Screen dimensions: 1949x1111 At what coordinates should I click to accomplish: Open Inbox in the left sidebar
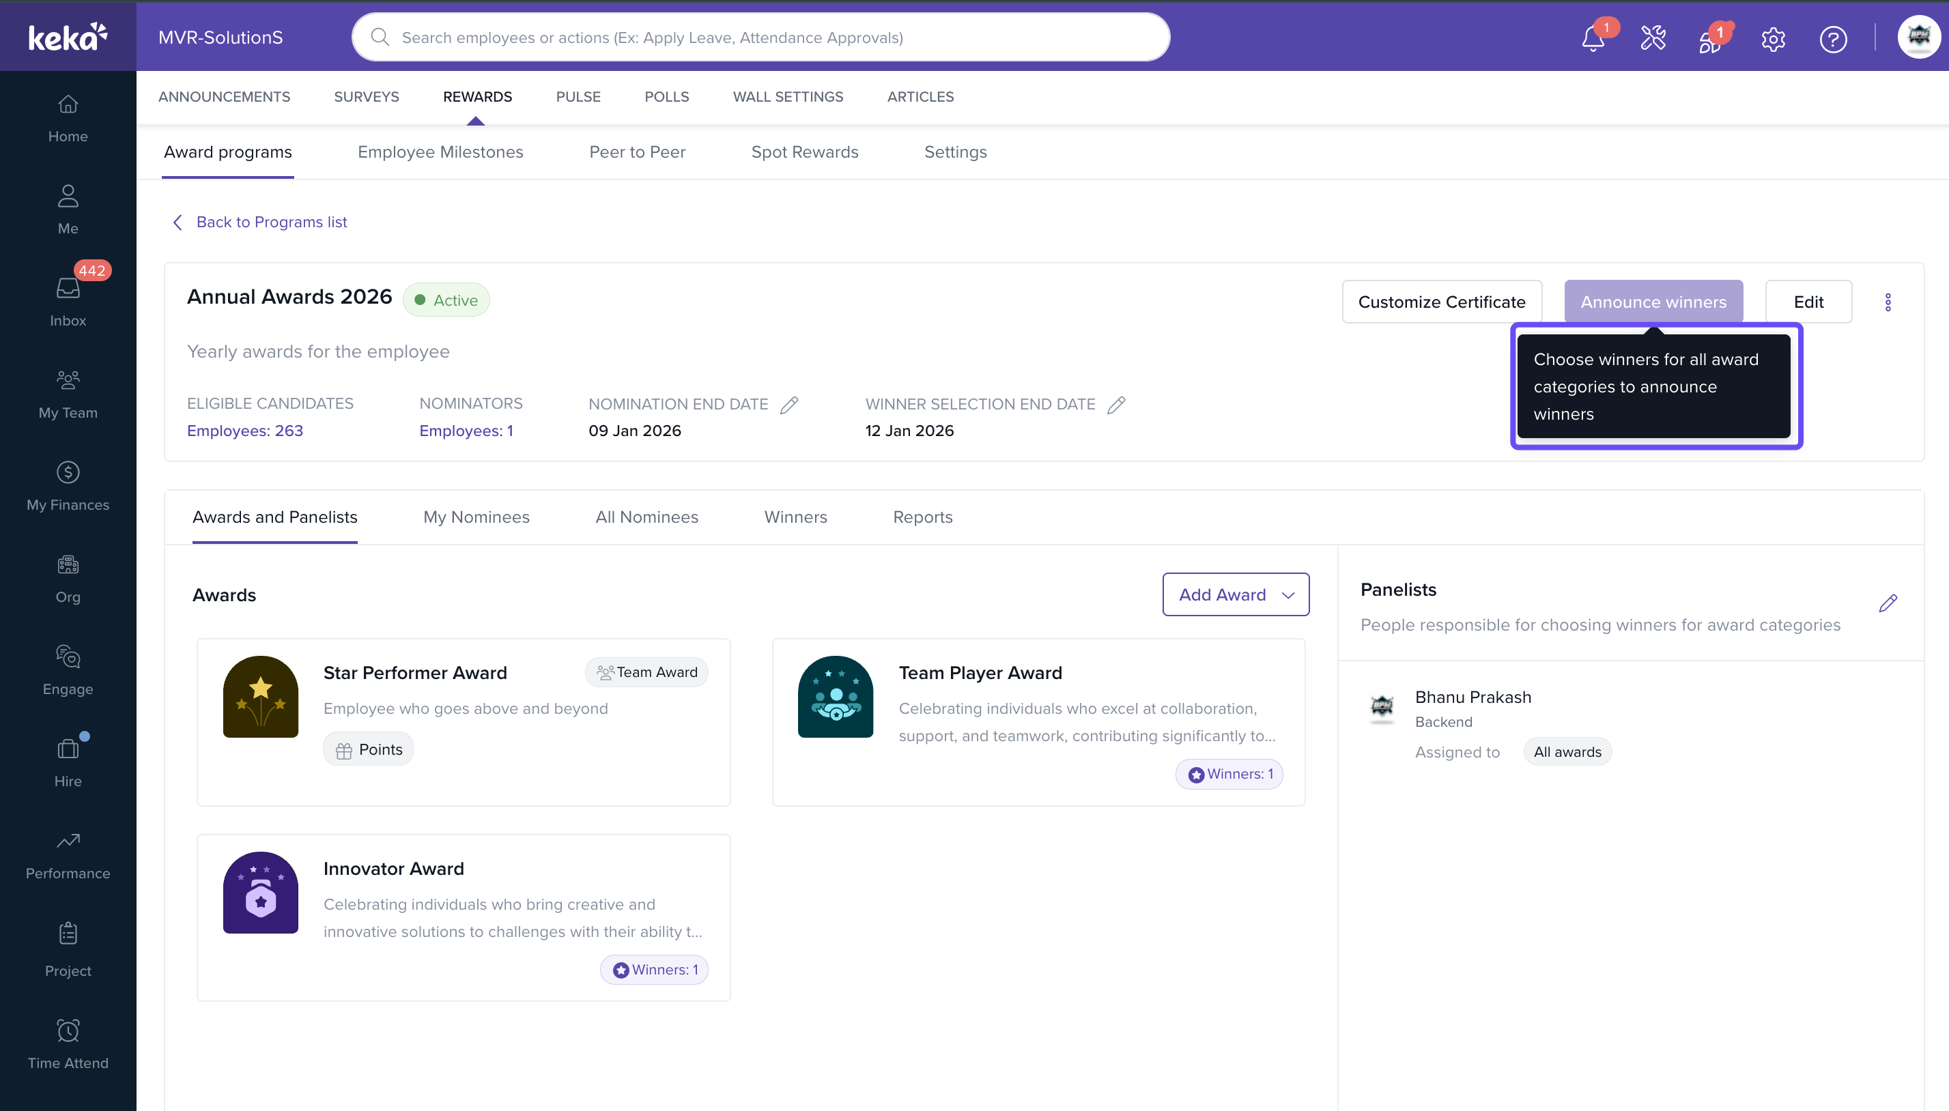tap(68, 301)
